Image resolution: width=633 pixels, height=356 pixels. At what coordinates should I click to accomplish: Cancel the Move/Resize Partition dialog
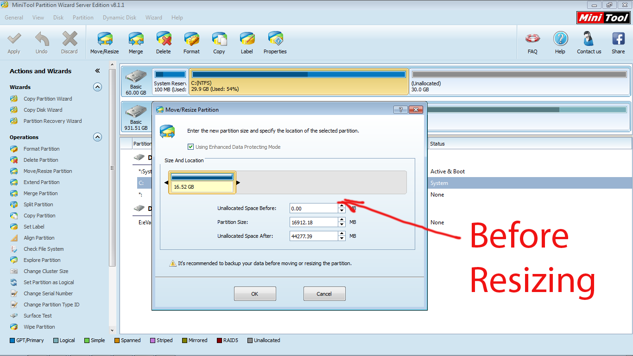click(324, 293)
